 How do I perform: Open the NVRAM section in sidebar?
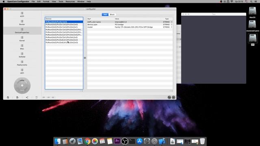22,55
